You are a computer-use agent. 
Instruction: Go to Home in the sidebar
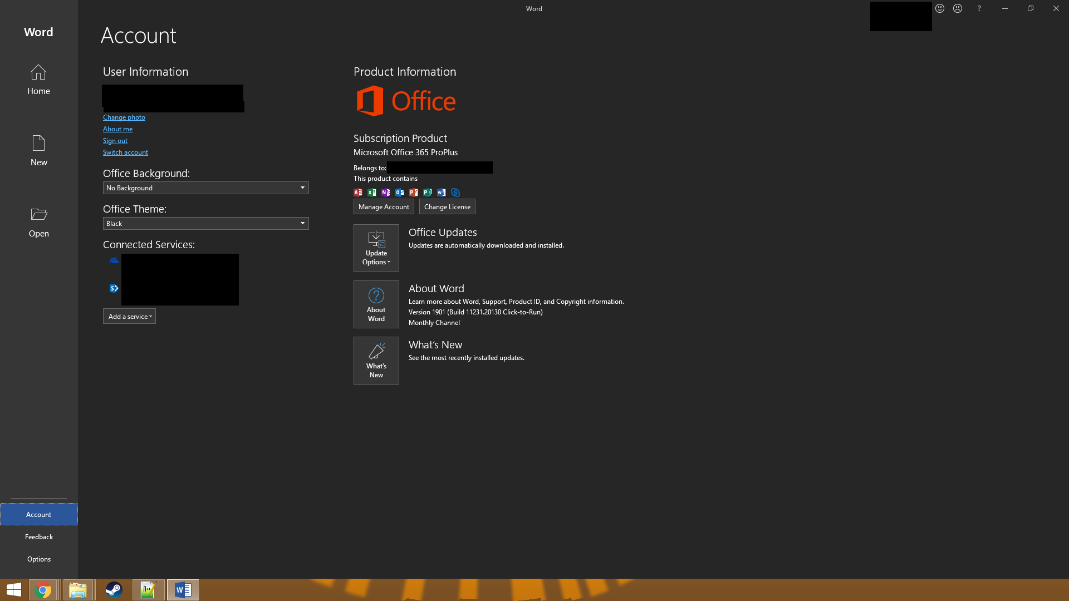pos(38,80)
